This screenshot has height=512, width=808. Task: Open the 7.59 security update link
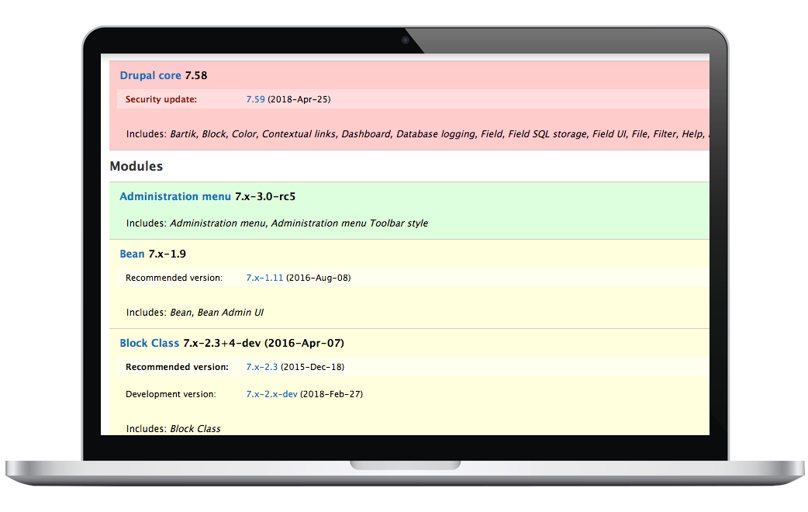coord(256,99)
